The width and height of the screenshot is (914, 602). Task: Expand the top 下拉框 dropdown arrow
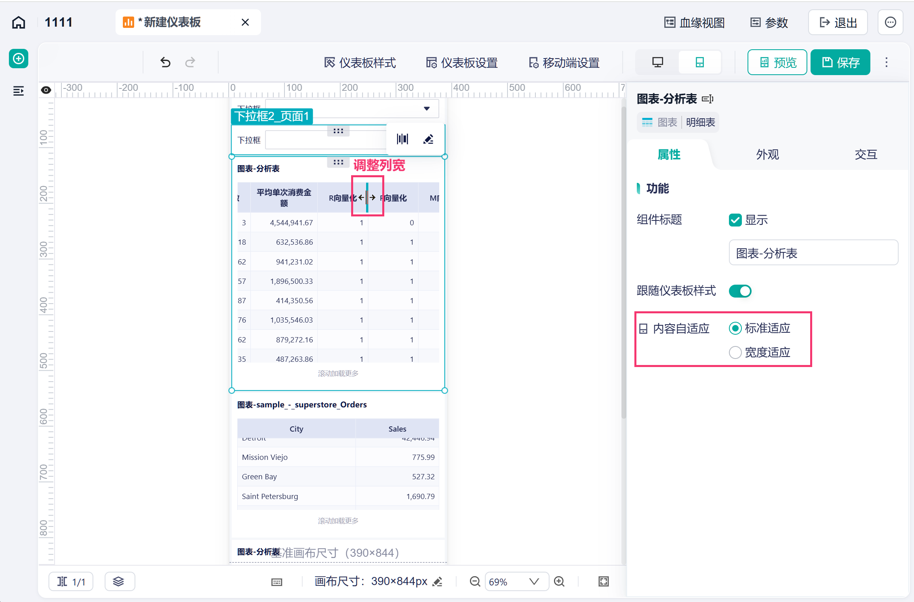click(x=427, y=108)
